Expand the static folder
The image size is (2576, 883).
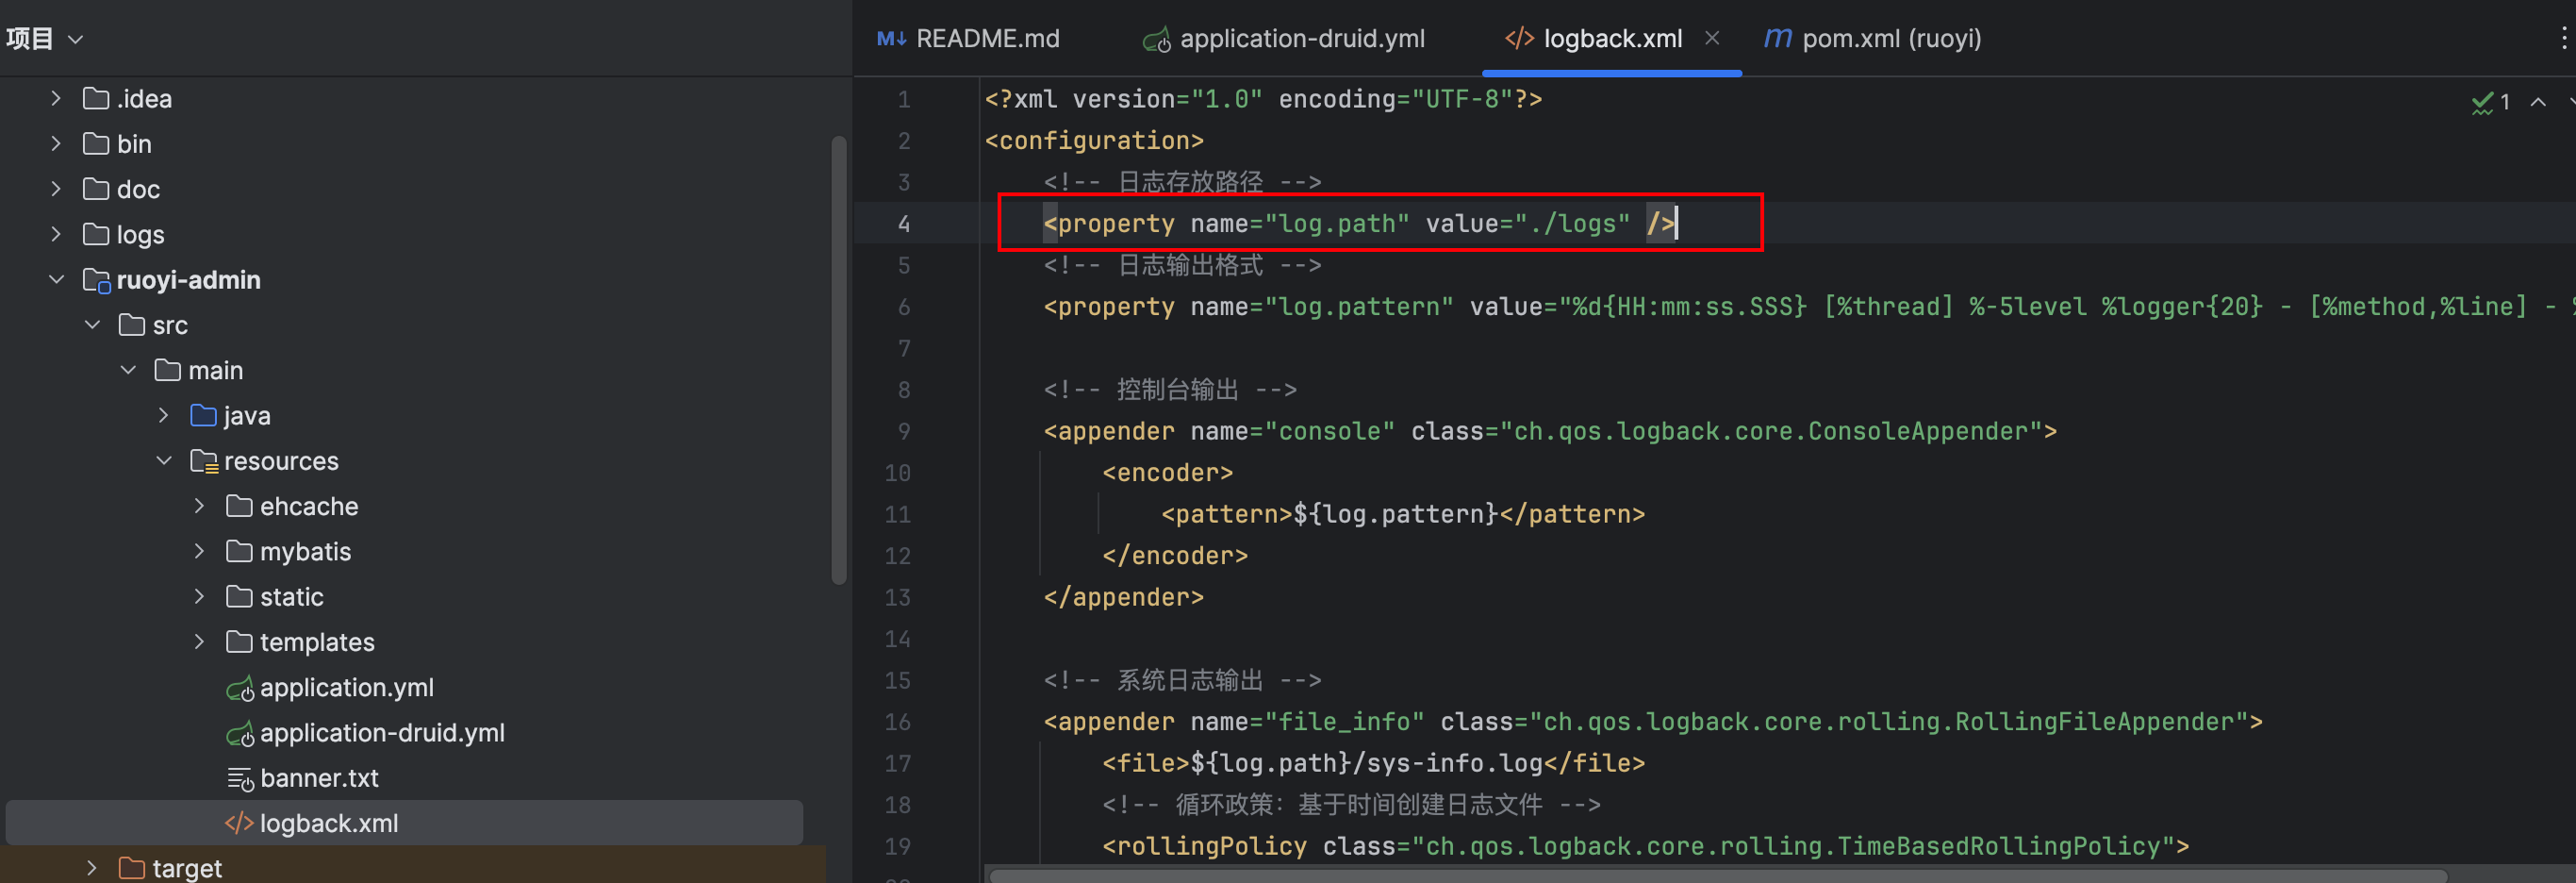coord(200,597)
